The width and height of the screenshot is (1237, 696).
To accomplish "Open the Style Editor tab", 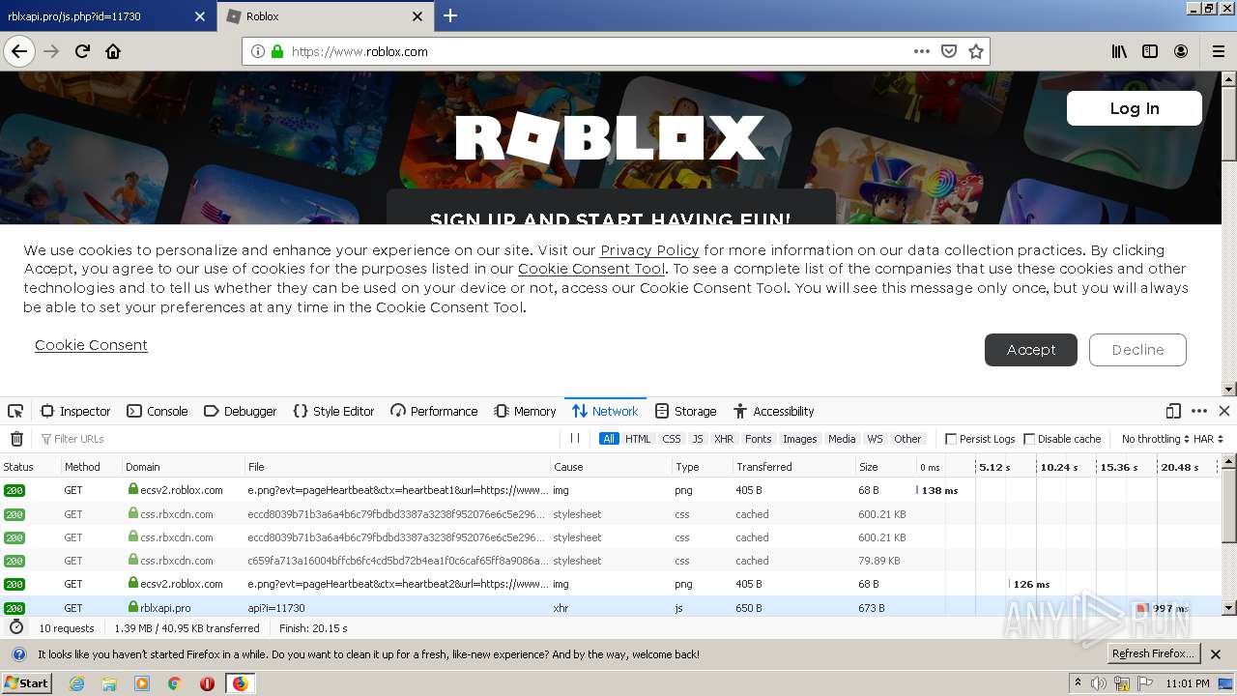I will point(333,411).
